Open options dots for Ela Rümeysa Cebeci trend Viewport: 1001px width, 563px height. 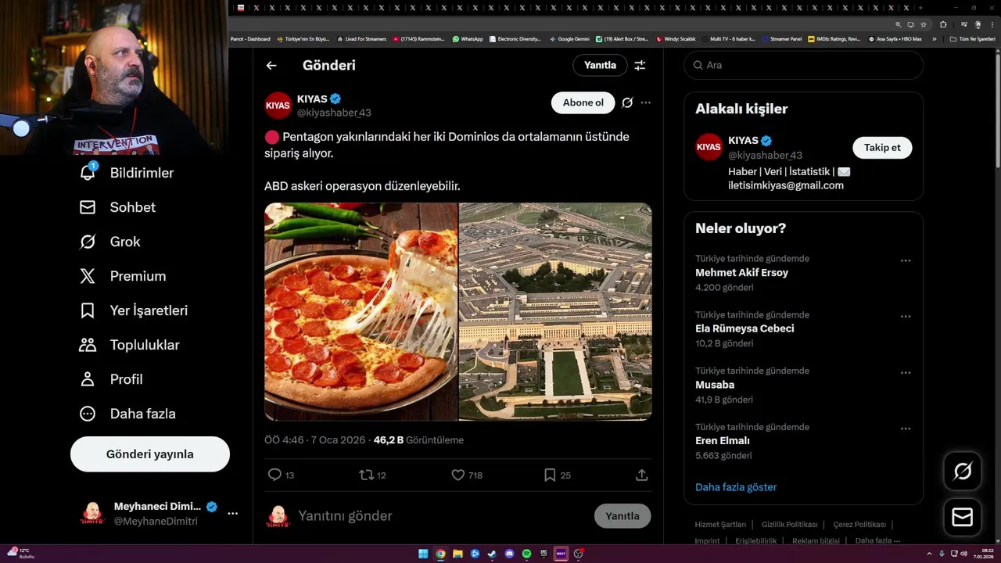906,317
